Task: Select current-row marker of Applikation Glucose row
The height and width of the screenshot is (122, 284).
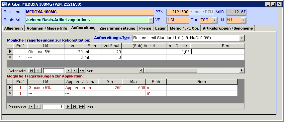Action: (x=10, y=87)
